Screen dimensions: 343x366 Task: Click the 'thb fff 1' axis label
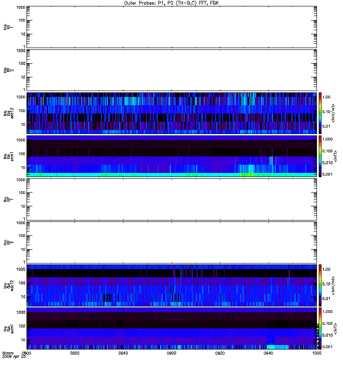pyautogui.click(x=8, y=27)
